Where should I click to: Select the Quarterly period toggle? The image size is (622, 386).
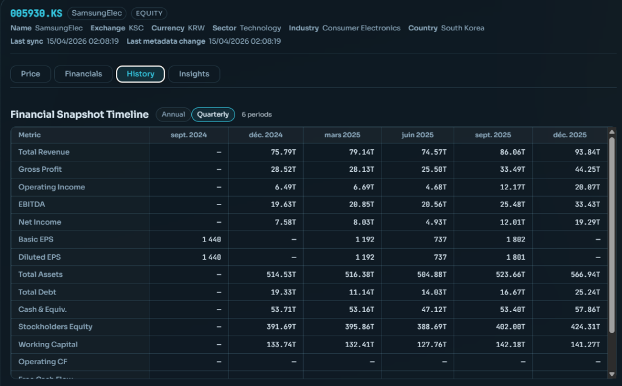click(x=213, y=114)
